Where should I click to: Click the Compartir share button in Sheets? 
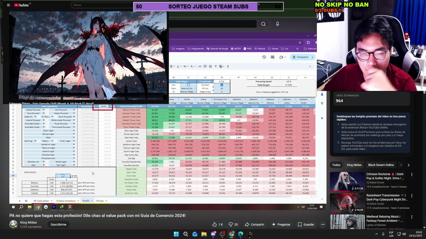point(301,57)
